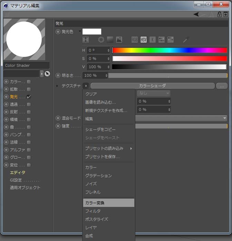The image size is (232, 241).
Task: Select the Kelvin (K) color mode
Action: (153, 40)
